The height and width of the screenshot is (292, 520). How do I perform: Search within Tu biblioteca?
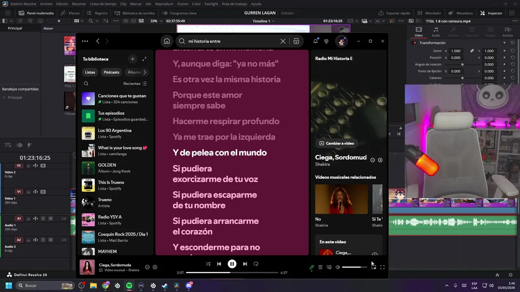tap(86, 84)
